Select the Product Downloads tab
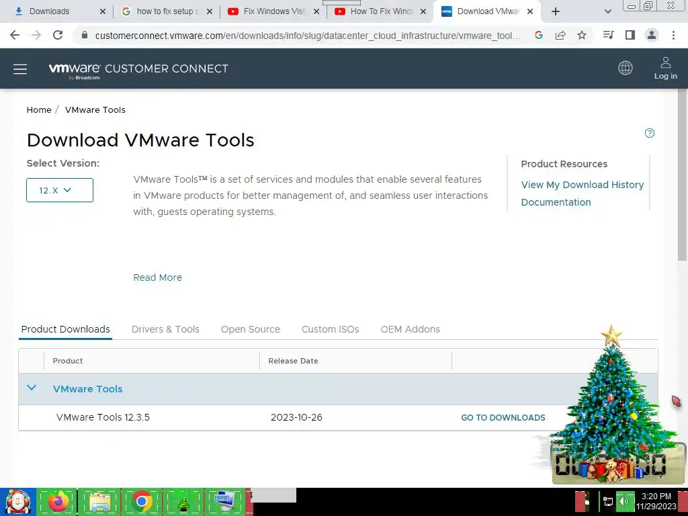The width and height of the screenshot is (688, 516). point(65,329)
